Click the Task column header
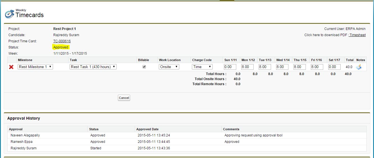Screen dimensions: 374x158 (x=74, y=60)
